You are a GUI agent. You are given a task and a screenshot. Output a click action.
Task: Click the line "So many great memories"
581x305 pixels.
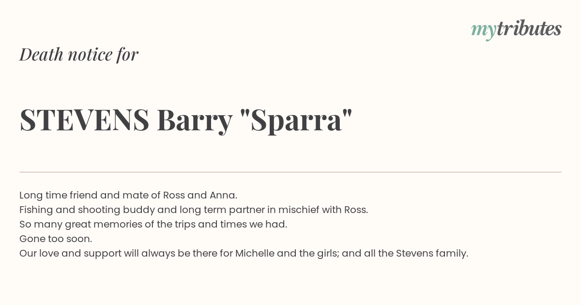tap(153, 224)
